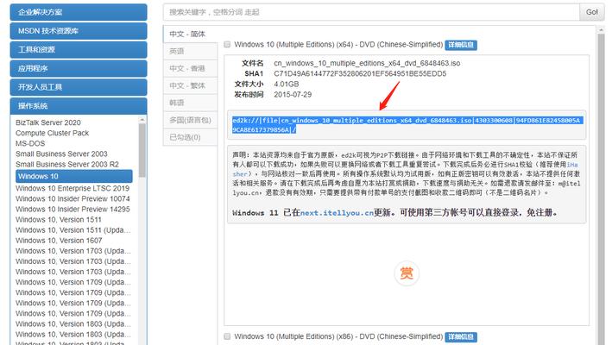Switch to the 中文 - 繁体 tab
612x345 pixels.
tap(190, 85)
